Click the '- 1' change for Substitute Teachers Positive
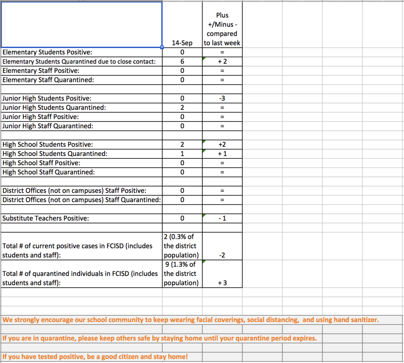 [222, 218]
